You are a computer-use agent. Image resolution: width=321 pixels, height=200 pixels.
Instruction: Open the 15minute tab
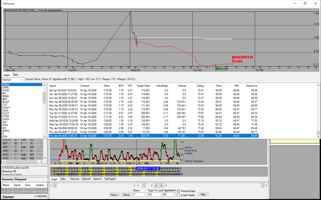pyautogui.click(x=74, y=179)
